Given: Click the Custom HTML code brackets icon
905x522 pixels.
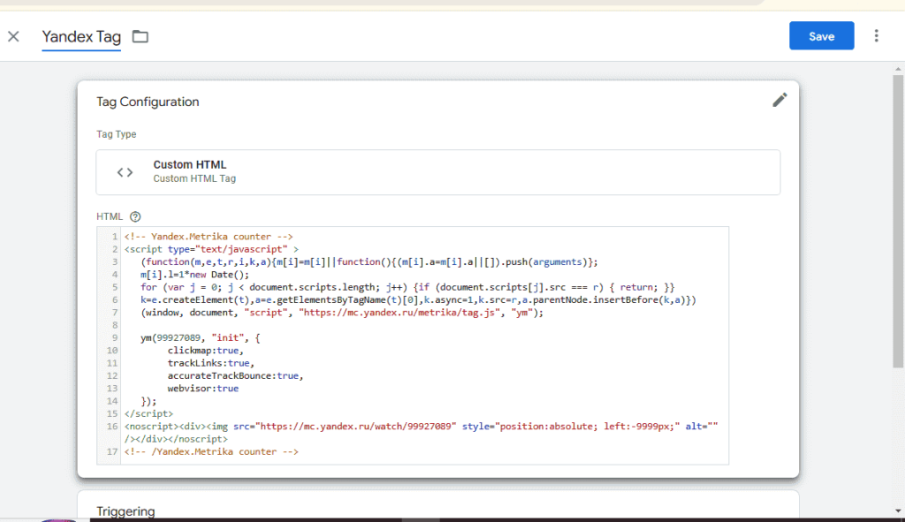Looking at the screenshot, I should tap(125, 172).
